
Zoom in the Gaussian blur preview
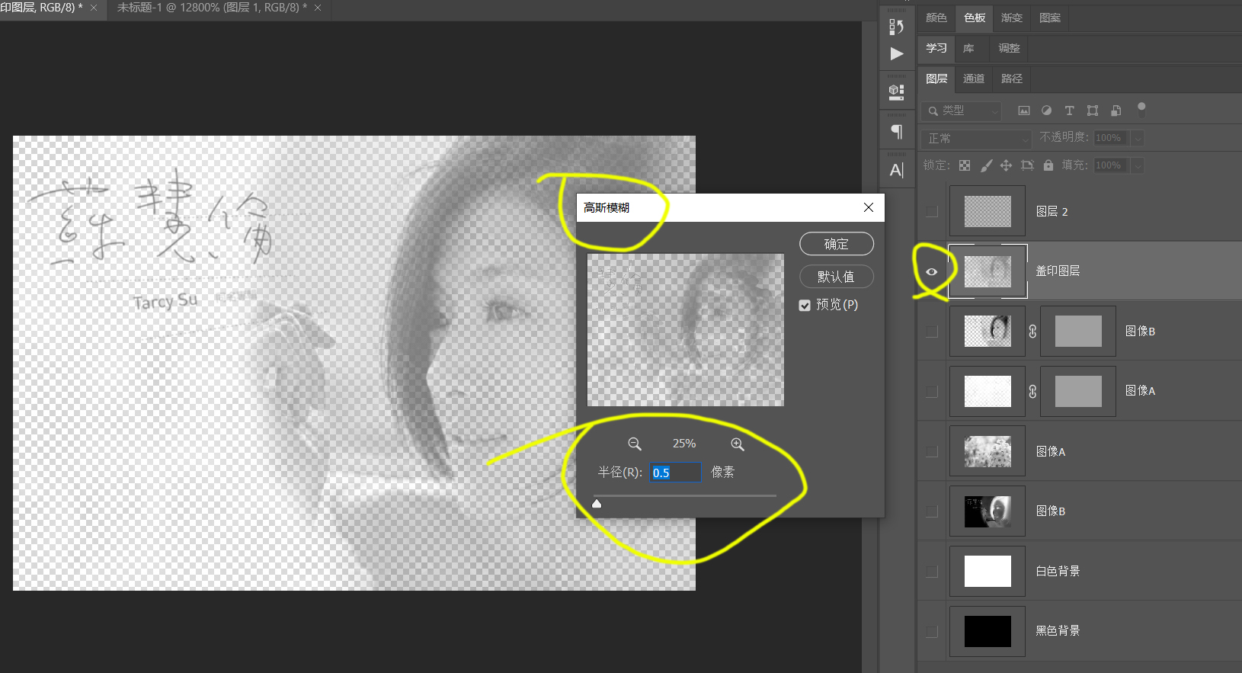click(x=737, y=444)
